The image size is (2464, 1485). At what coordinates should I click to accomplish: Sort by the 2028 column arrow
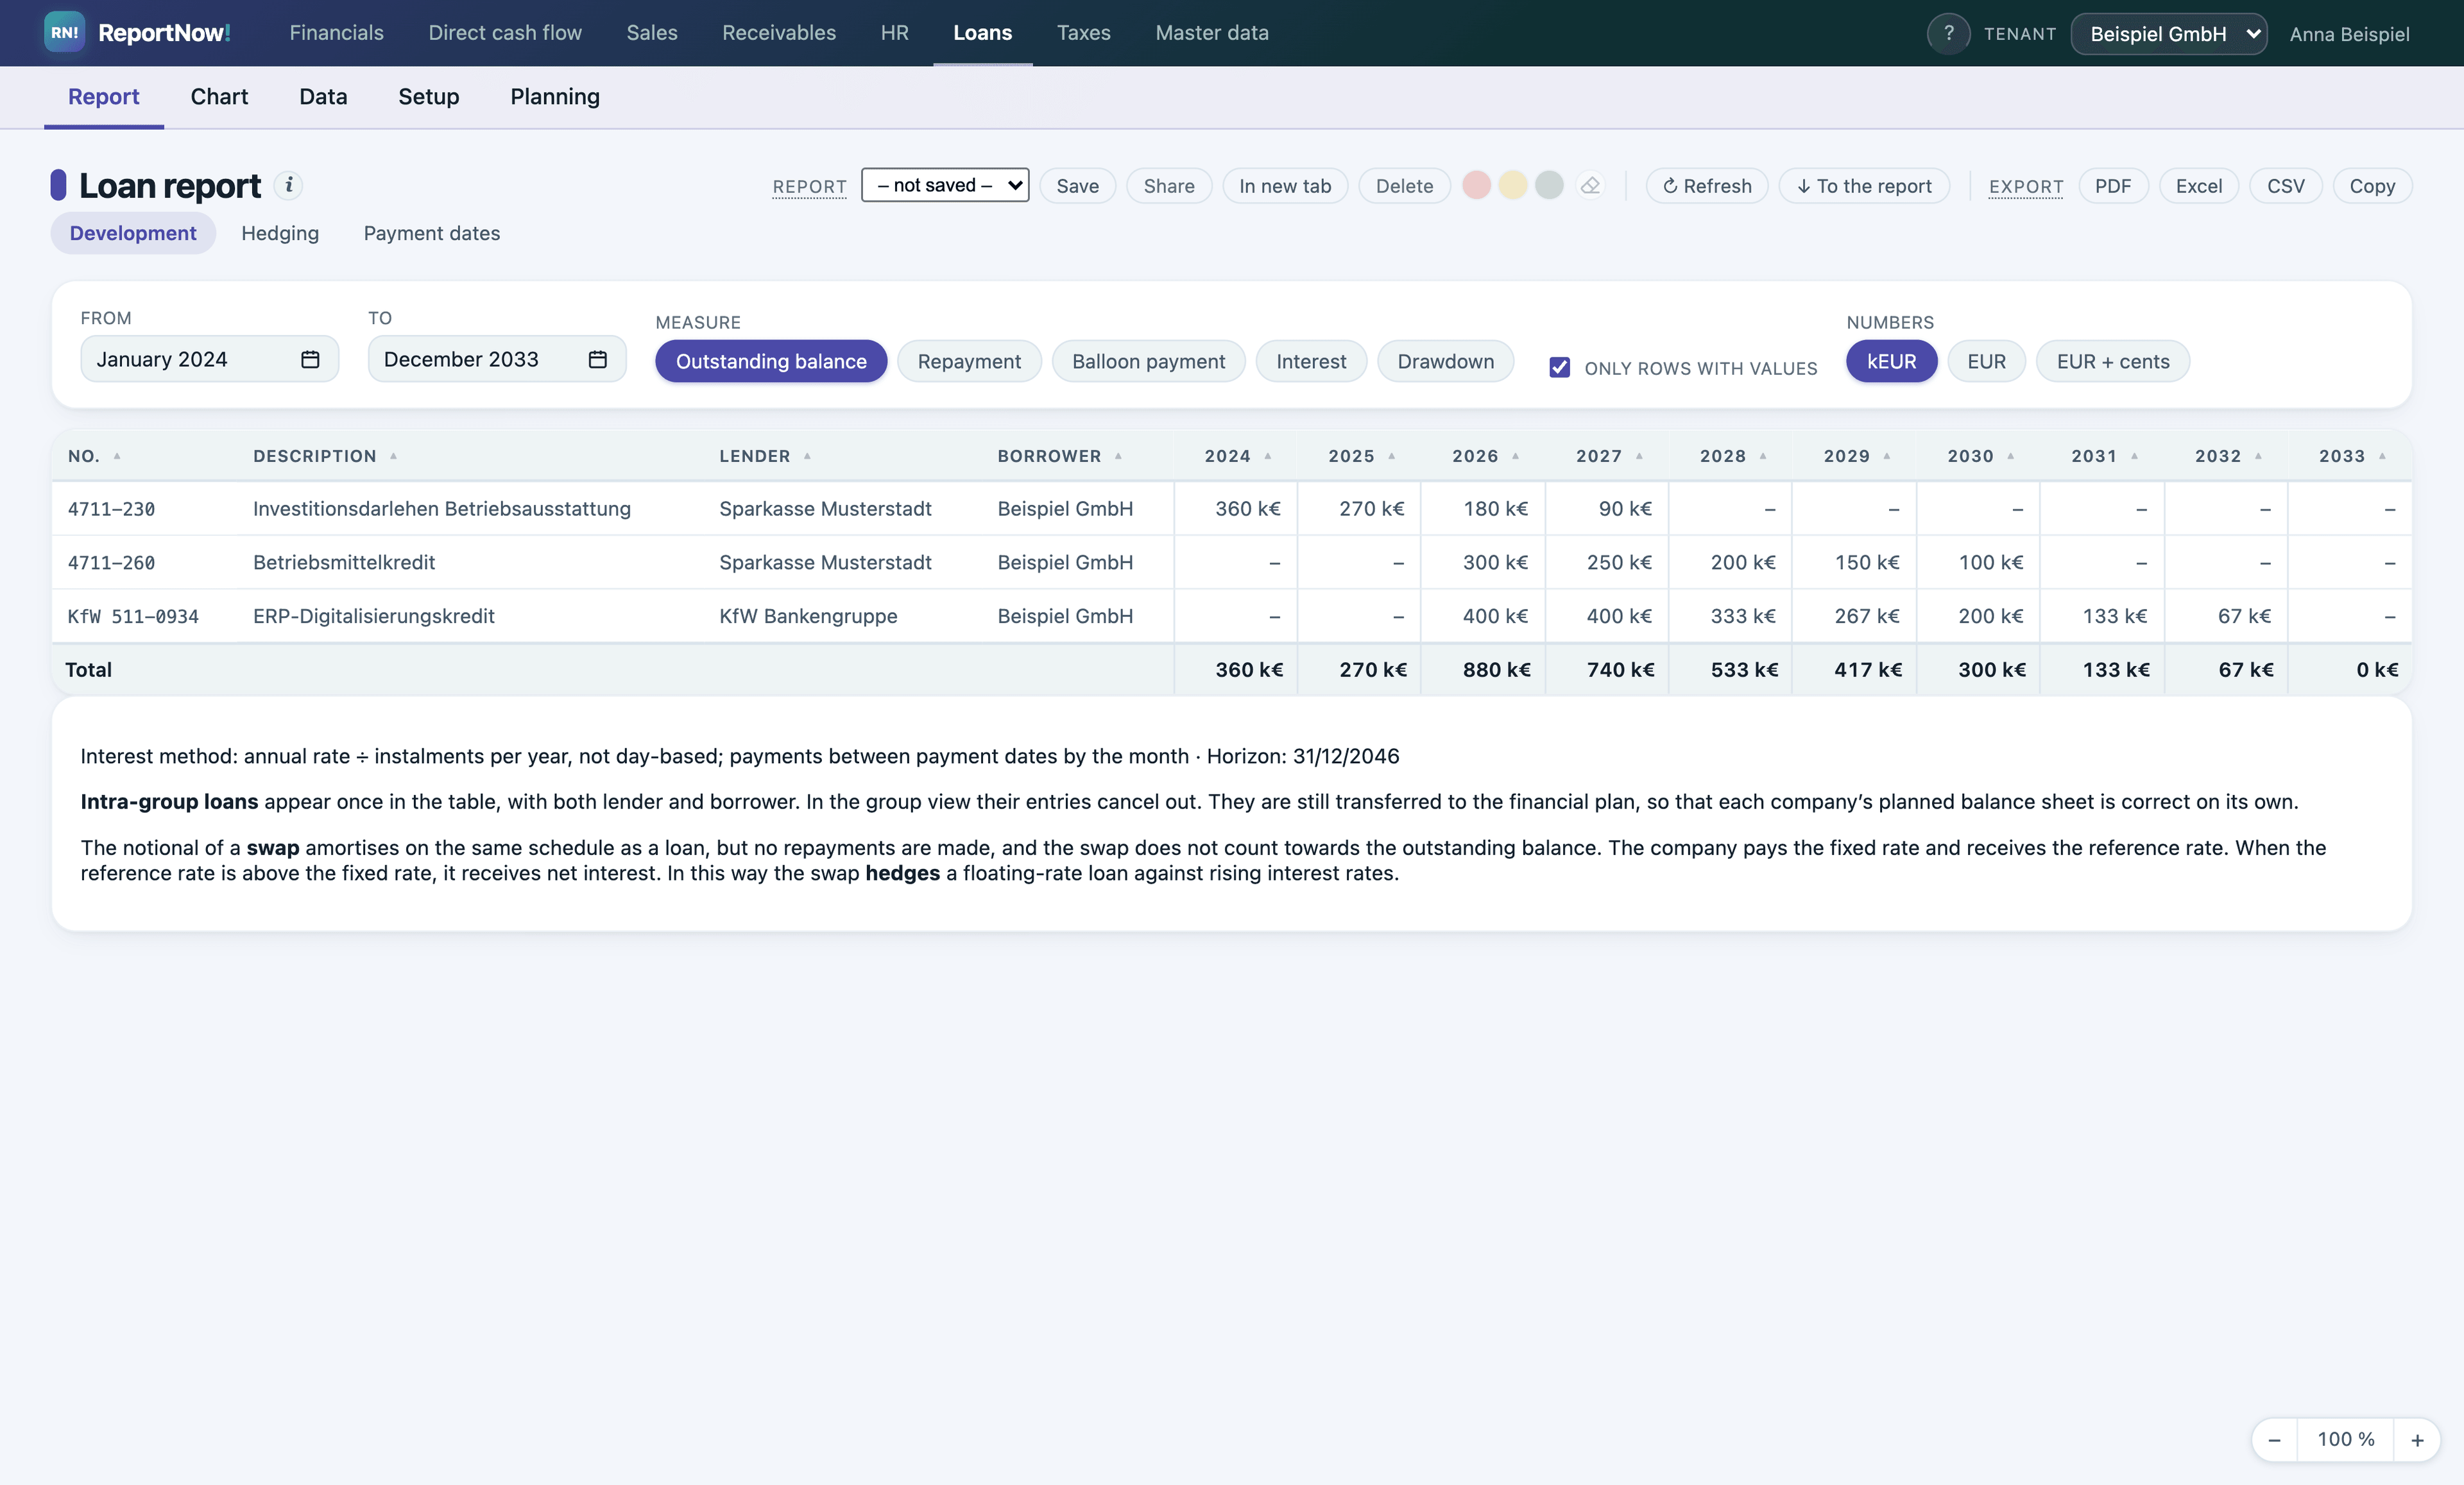click(1763, 456)
